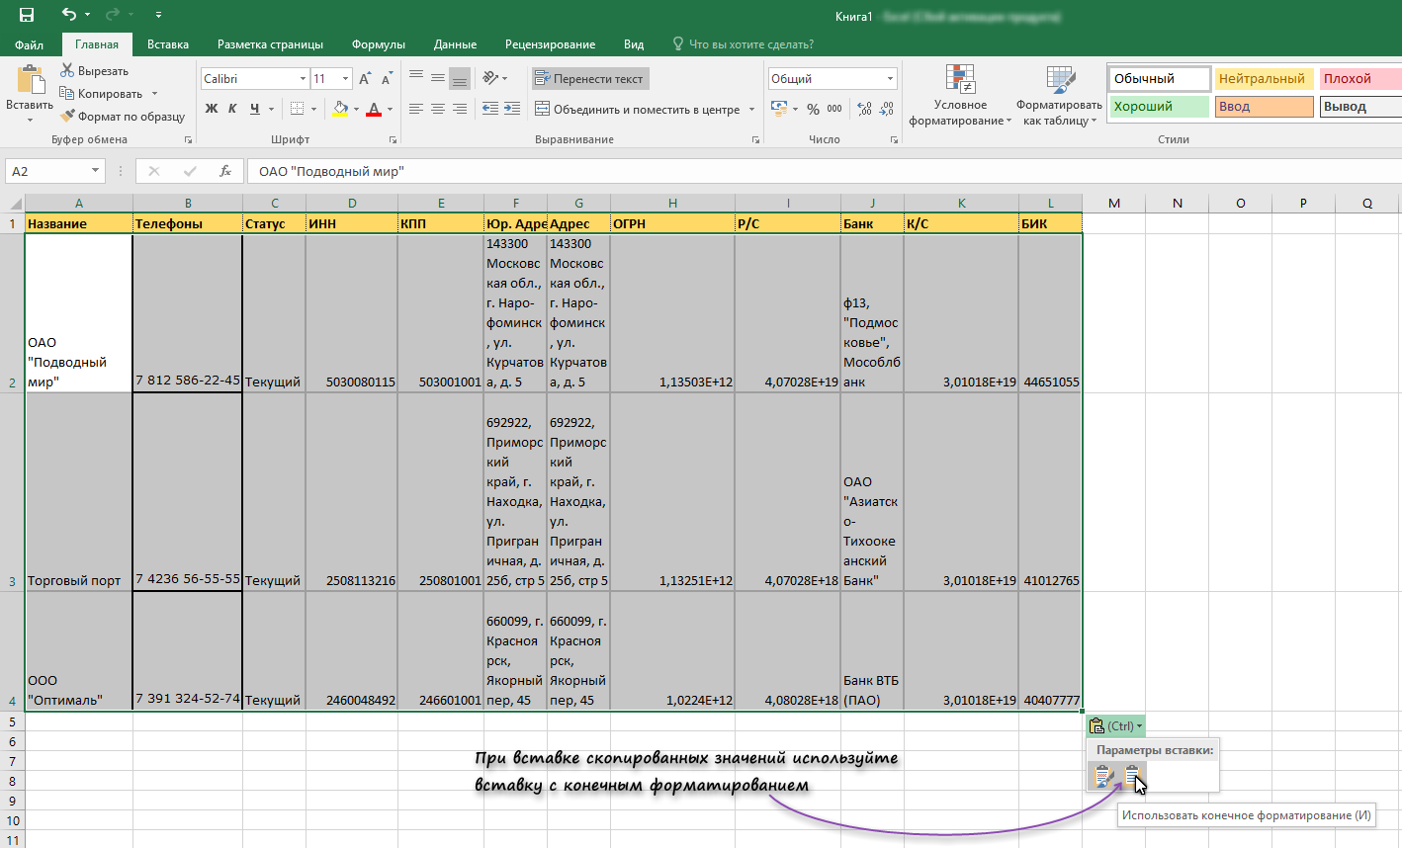This screenshot has height=848, width=1402.
Task: Apply the Вывод cell style
Action: coord(1360,107)
